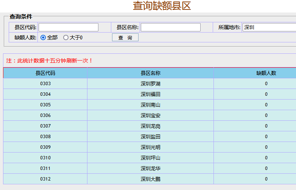
Task: Click the 县区代码 column header
Action: 45,73
